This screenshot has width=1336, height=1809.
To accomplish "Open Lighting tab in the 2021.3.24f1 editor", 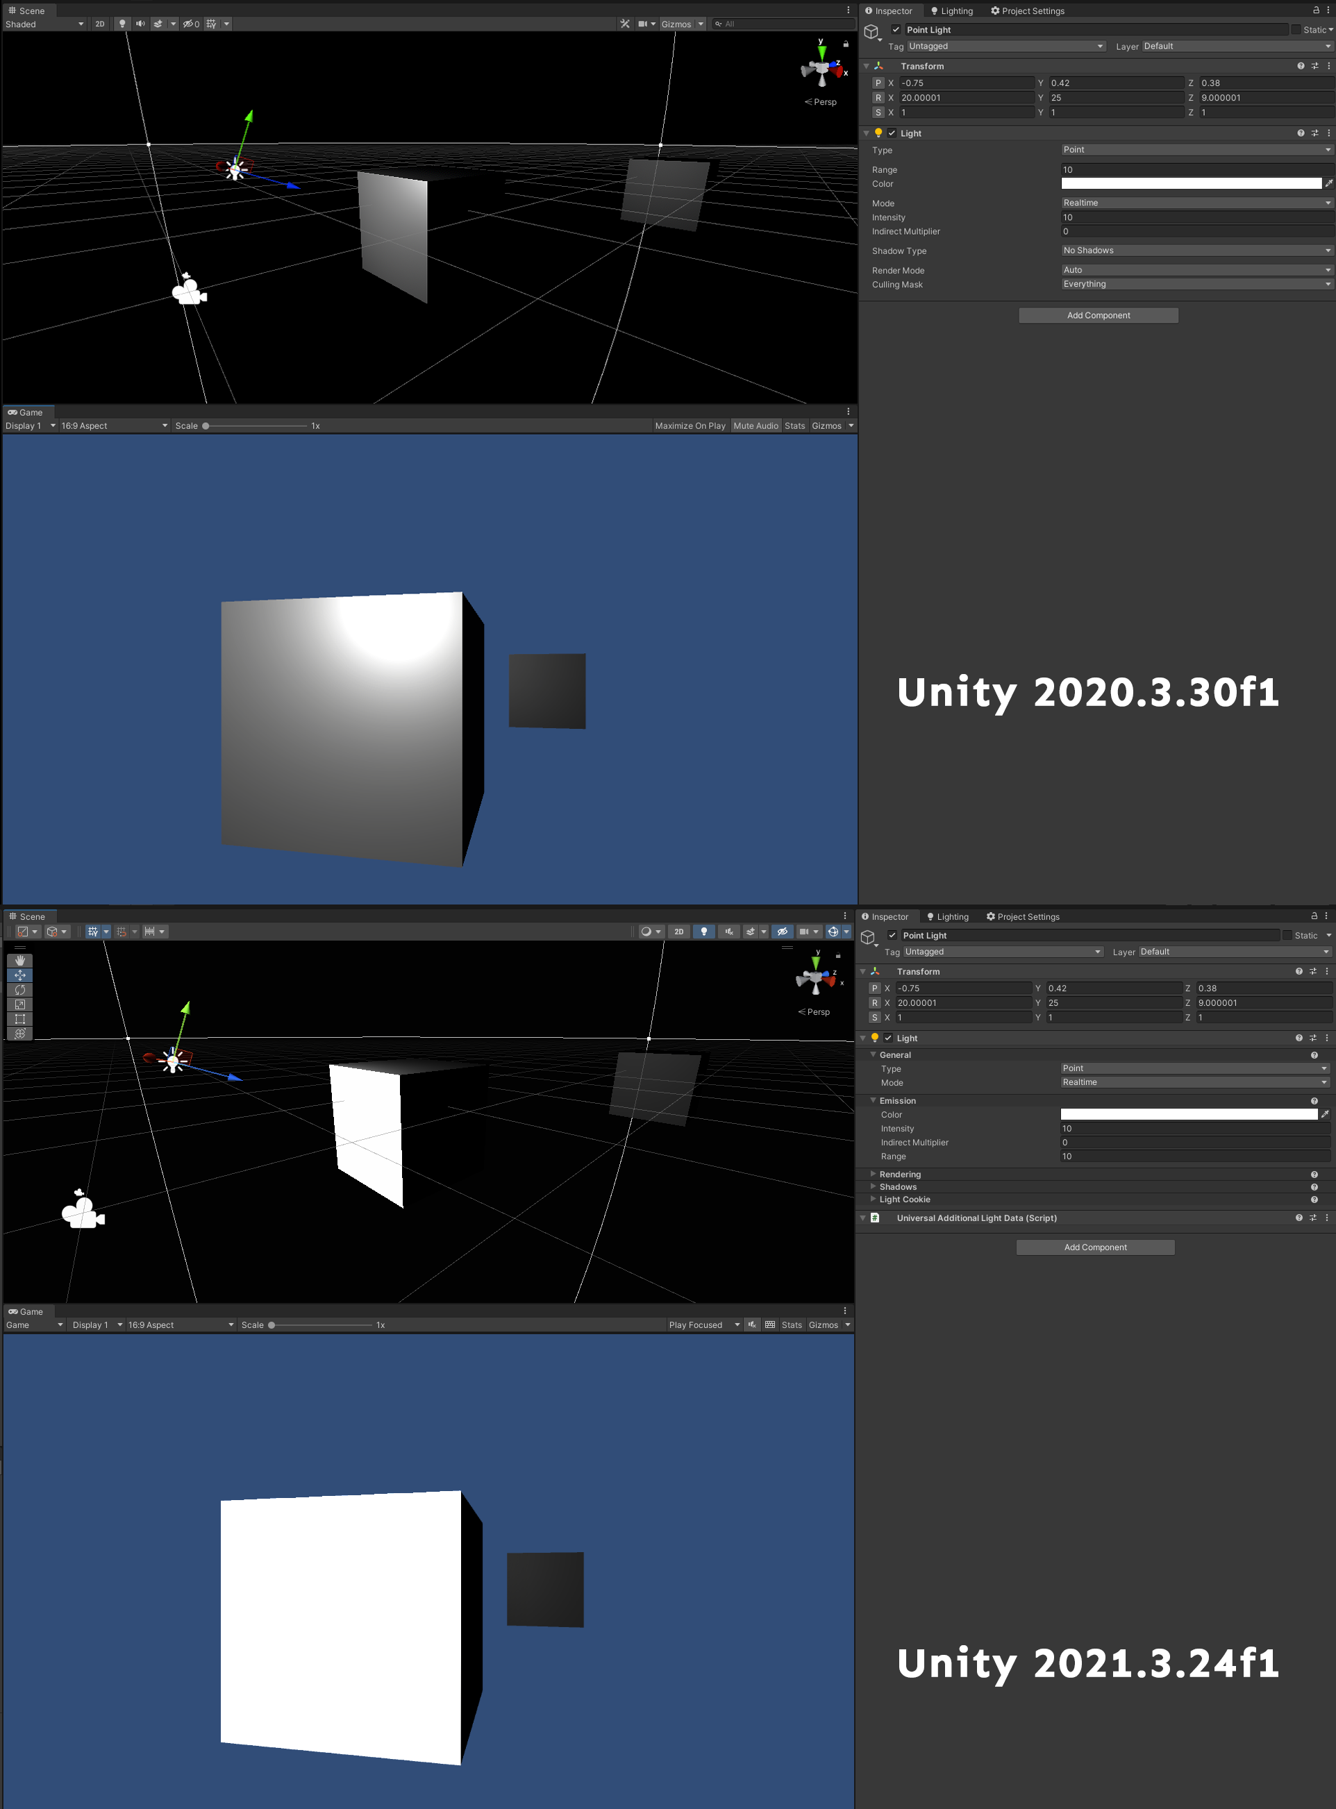I will tap(947, 916).
